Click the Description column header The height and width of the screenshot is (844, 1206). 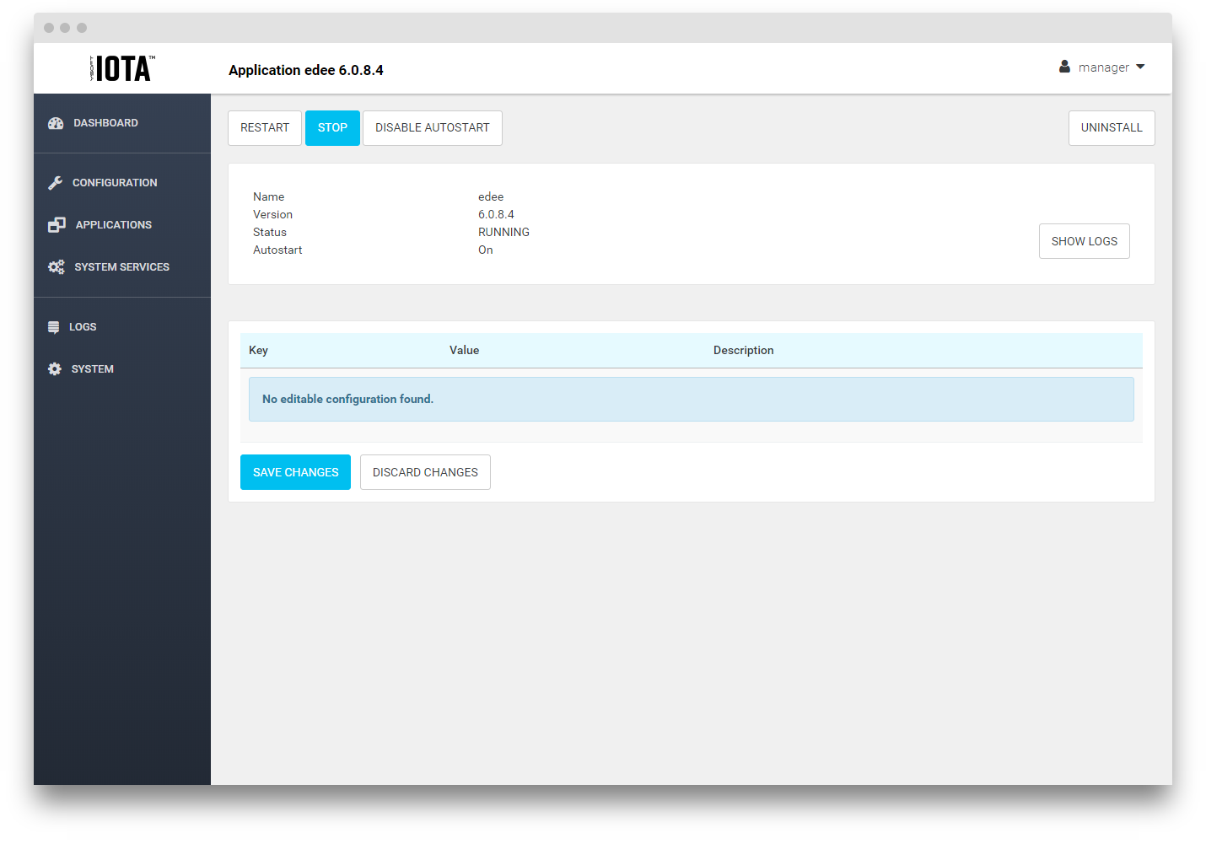point(743,351)
